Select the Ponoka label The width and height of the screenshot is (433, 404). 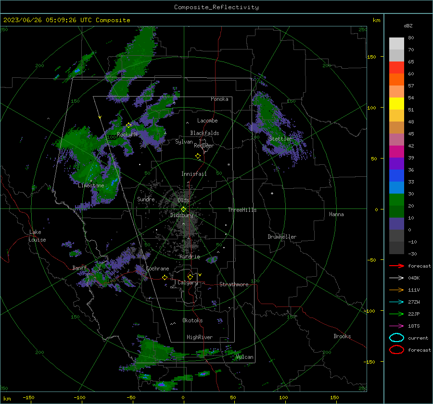(219, 99)
